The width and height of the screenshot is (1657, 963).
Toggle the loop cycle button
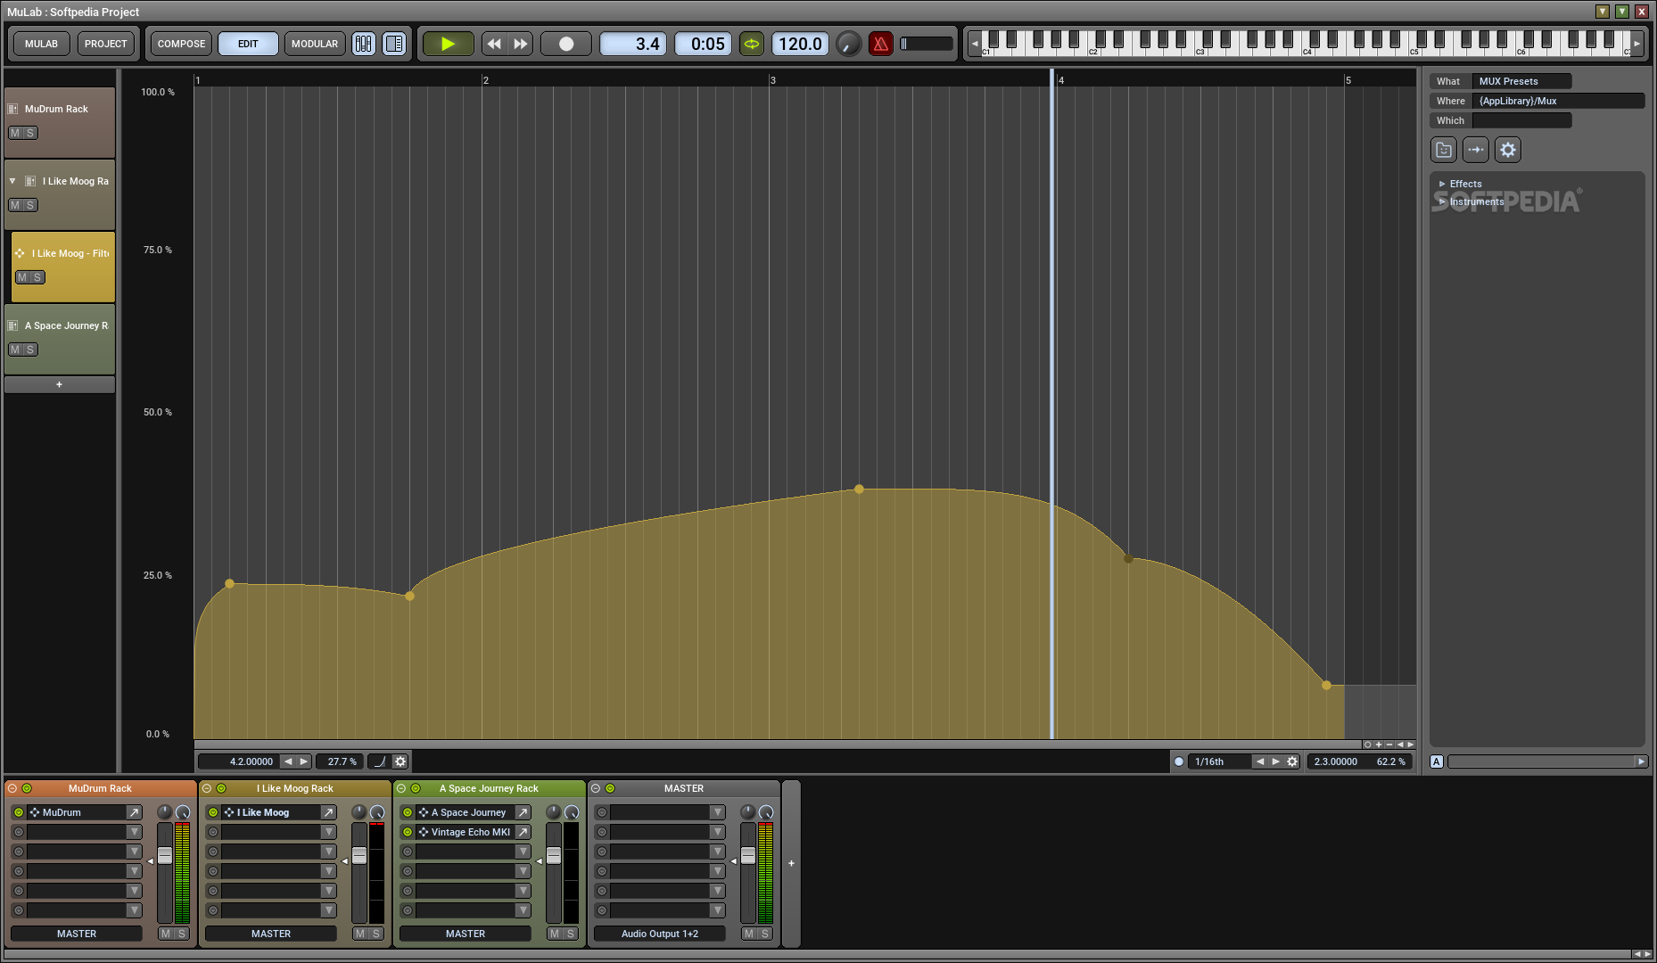(x=752, y=44)
